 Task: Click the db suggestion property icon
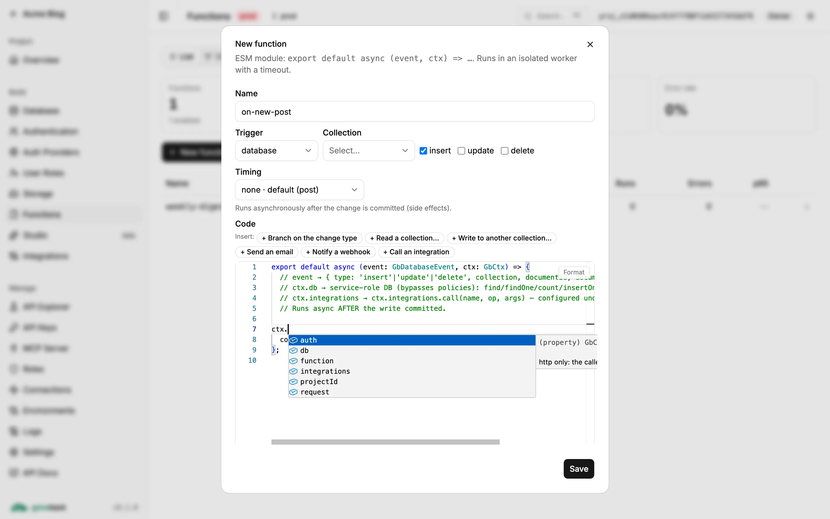point(294,350)
